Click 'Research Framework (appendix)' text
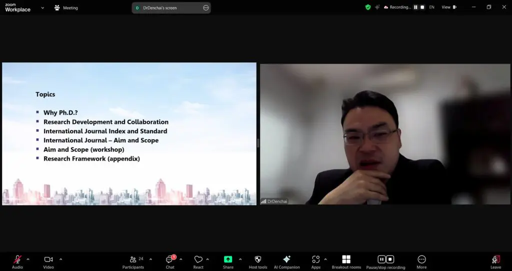This screenshot has height=271, width=512. (x=92, y=159)
